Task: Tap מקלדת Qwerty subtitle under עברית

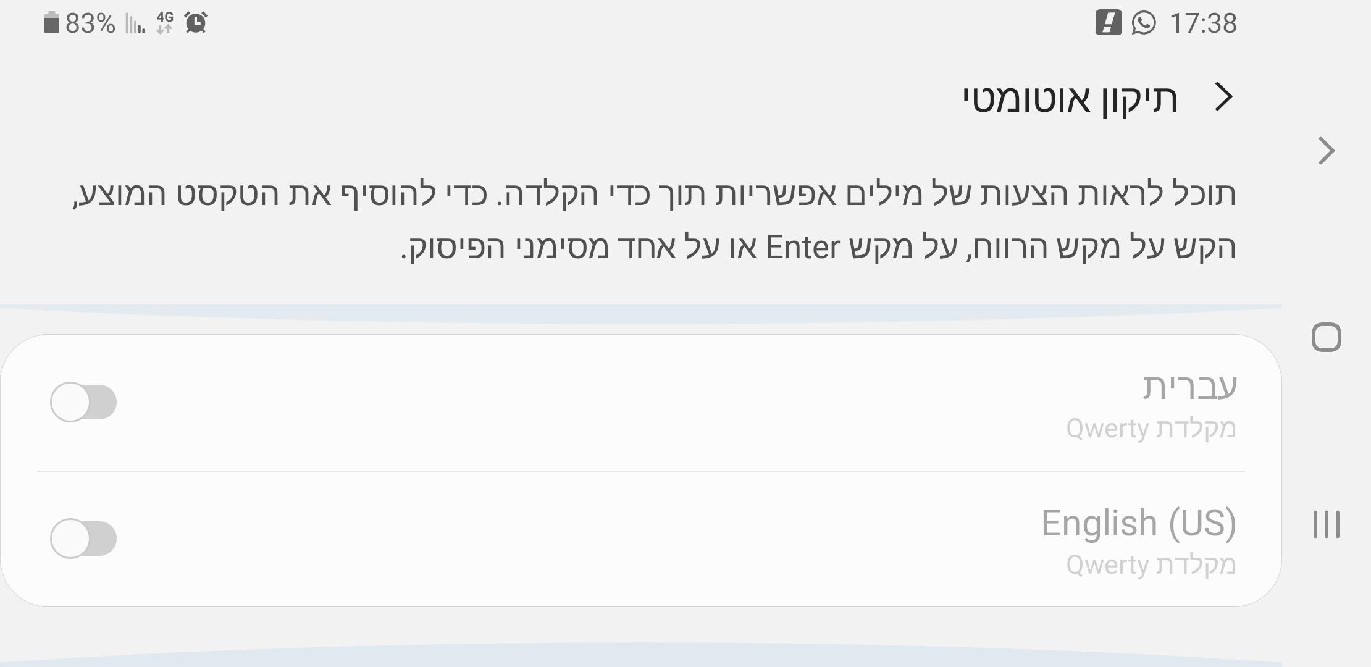Action: pos(1151,429)
